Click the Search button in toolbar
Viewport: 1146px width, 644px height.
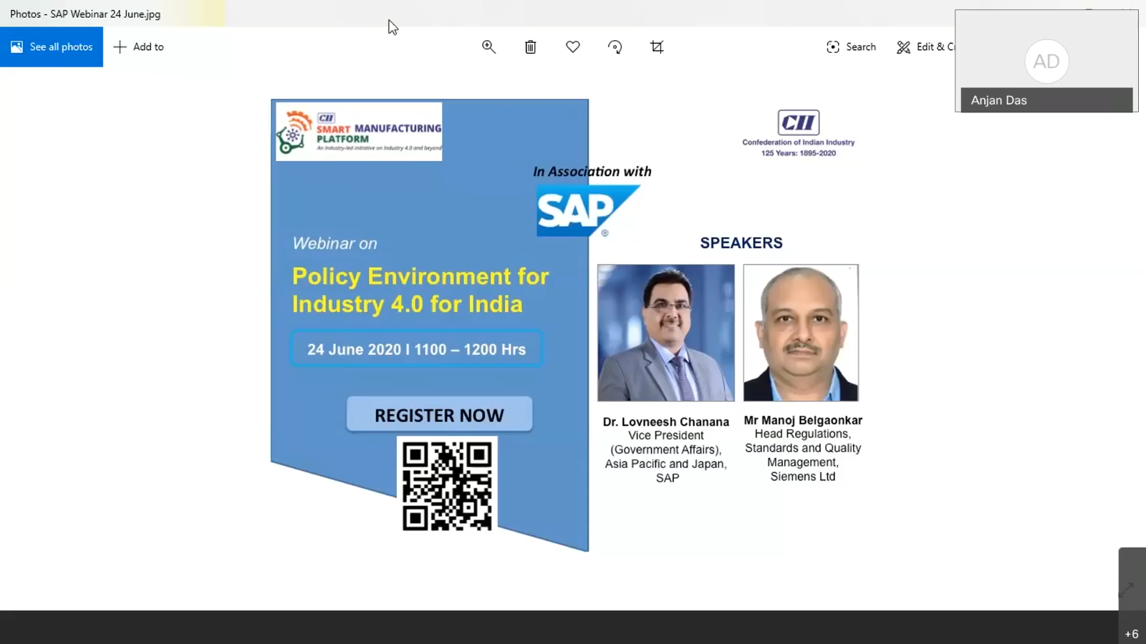tap(851, 47)
